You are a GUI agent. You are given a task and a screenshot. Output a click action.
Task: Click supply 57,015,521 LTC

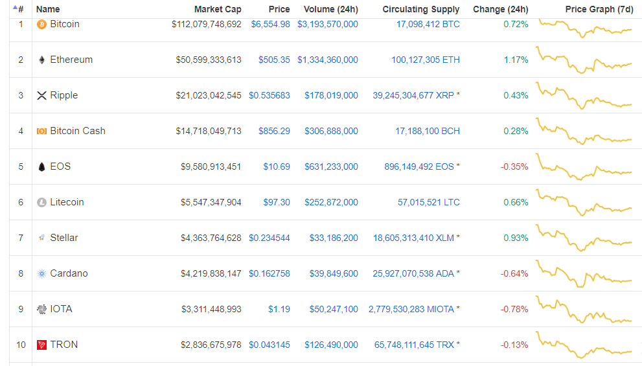429,203
